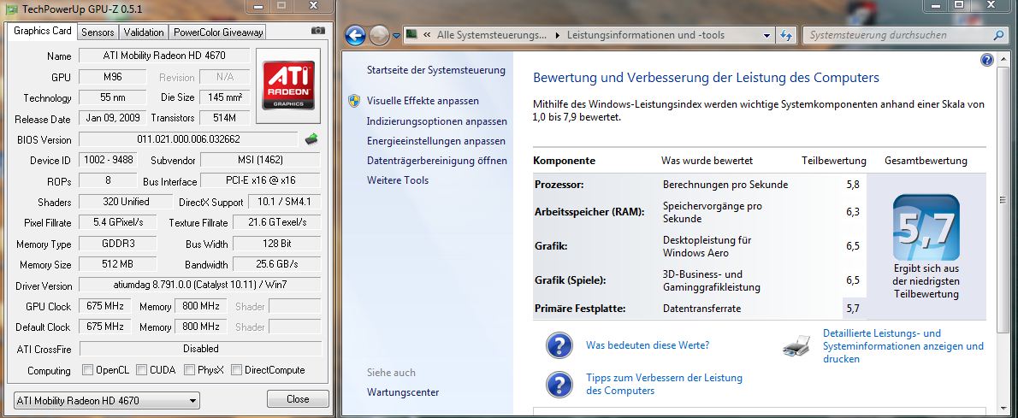Click the Control Panel forward arrow button
This screenshot has height=418, width=1018.
[x=379, y=35]
